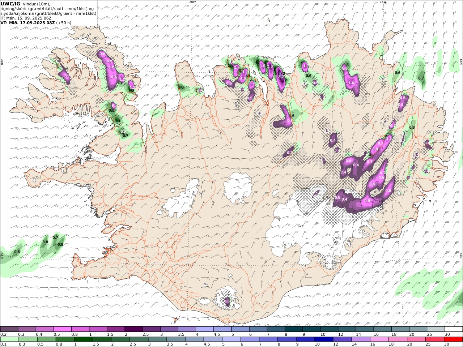Click the royal blue swatch above lower-row label 9
The image size is (463, 347).
pyautogui.click(x=305, y=339)
